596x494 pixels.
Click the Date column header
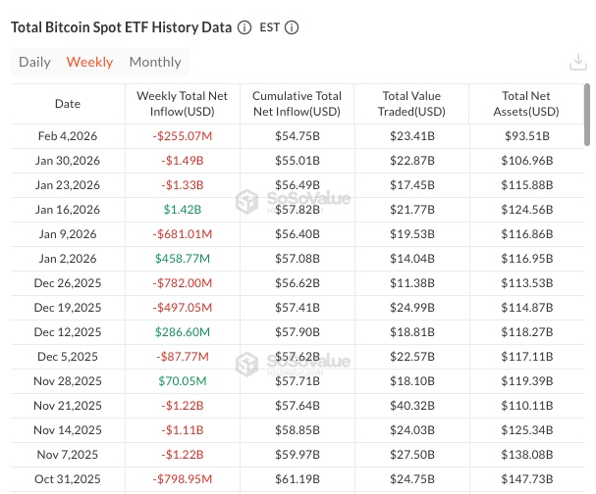click(x=68, y=104)
